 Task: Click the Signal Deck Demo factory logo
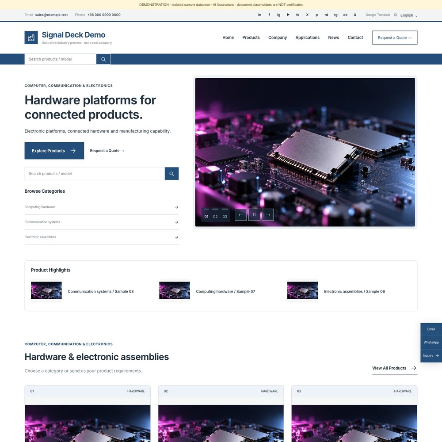click(31, 38)
